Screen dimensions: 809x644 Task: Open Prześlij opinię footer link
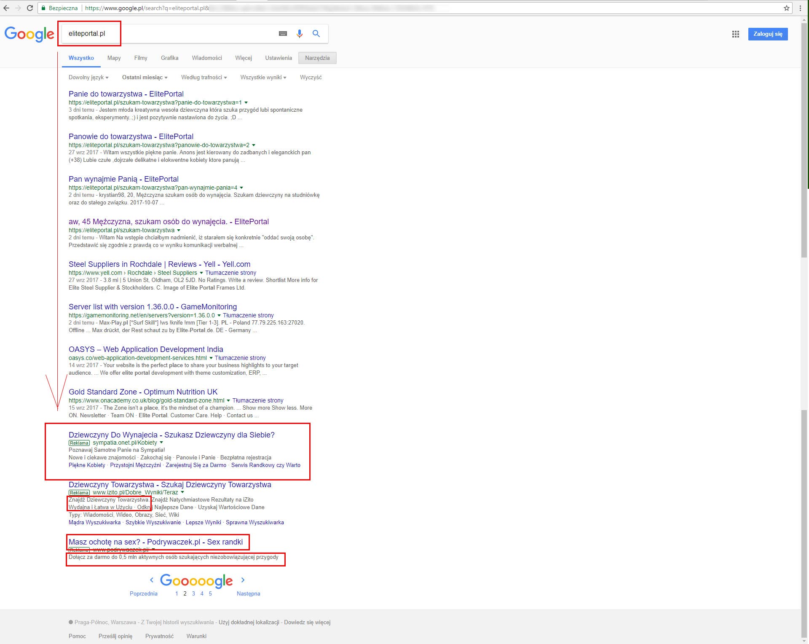(x=115, y=636)
